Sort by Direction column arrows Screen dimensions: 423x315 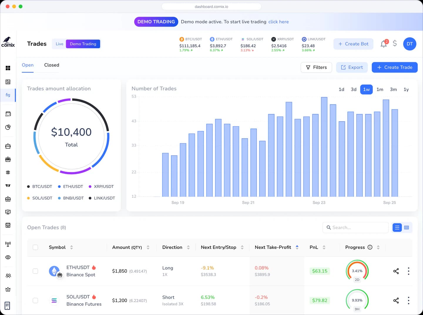pyautogui.click(x=188, y=247)
